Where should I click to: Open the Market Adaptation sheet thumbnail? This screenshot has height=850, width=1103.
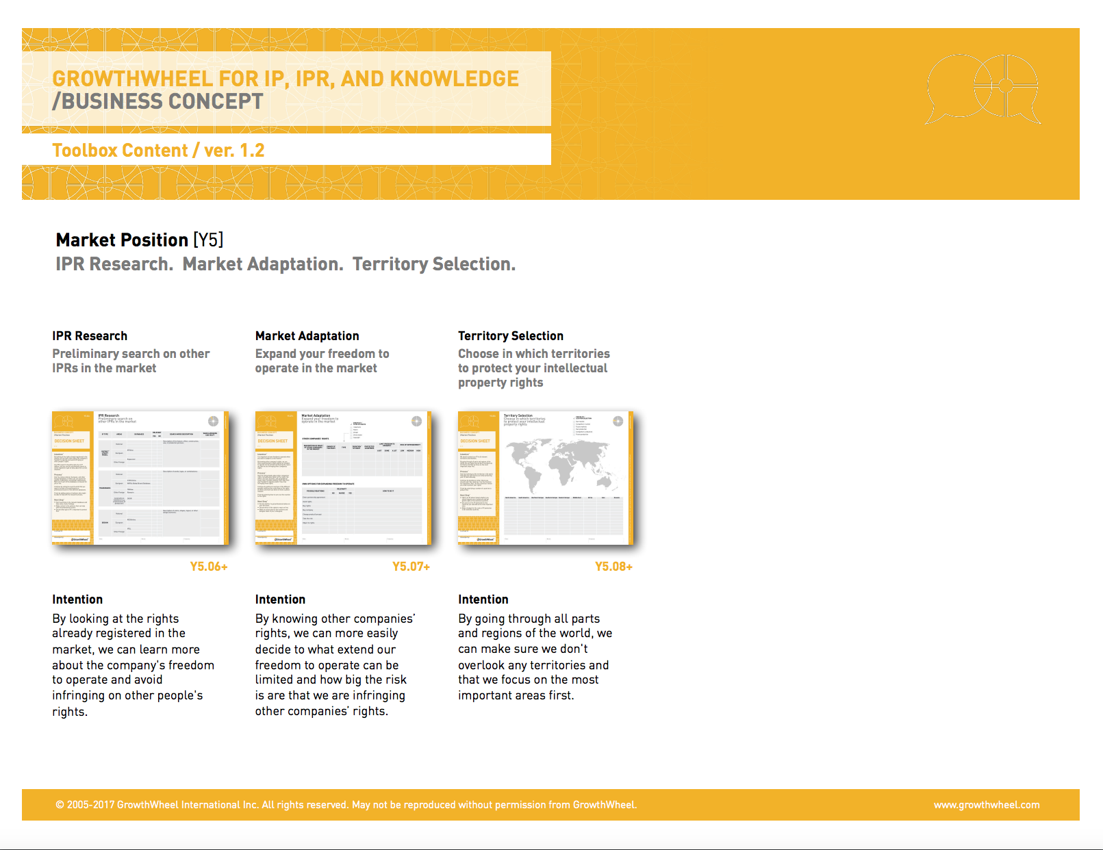tap(343, 478)
